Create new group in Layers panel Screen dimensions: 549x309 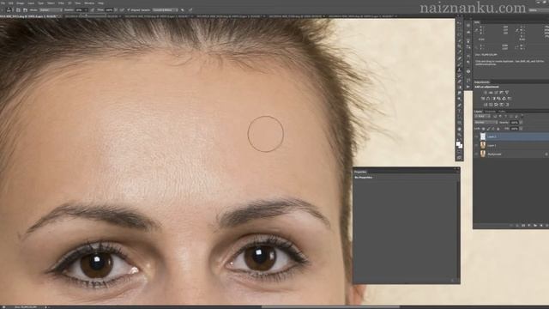[535, 225]
